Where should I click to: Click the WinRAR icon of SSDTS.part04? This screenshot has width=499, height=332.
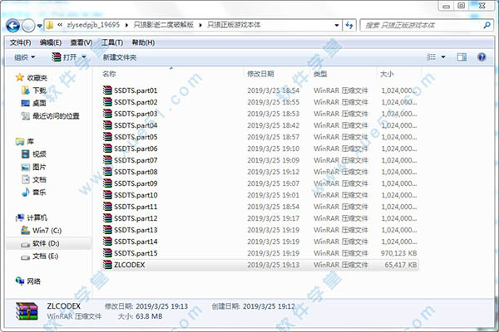click(x=108, y=124)
